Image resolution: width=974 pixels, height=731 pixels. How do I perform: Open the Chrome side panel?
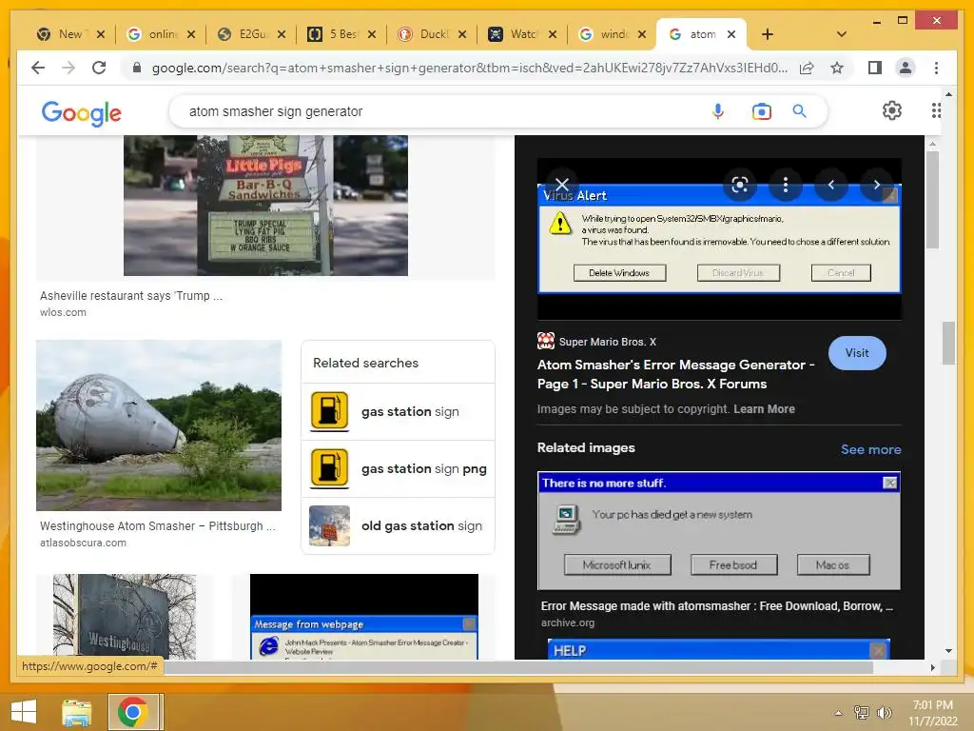[x=875, y=68]
